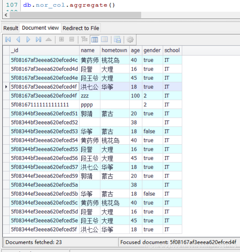Select id cell 5f08344bf3eeea620efced53
Screen dimensions: 240x252
pyautogui.click(x=44, y=131)
